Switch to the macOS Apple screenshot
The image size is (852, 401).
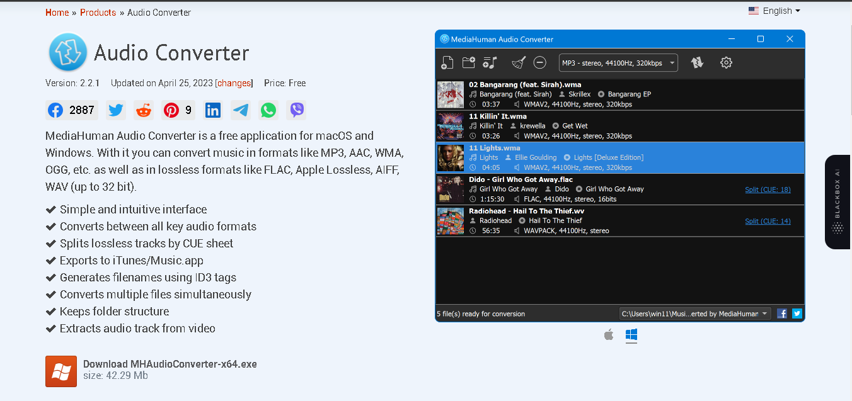609,335
